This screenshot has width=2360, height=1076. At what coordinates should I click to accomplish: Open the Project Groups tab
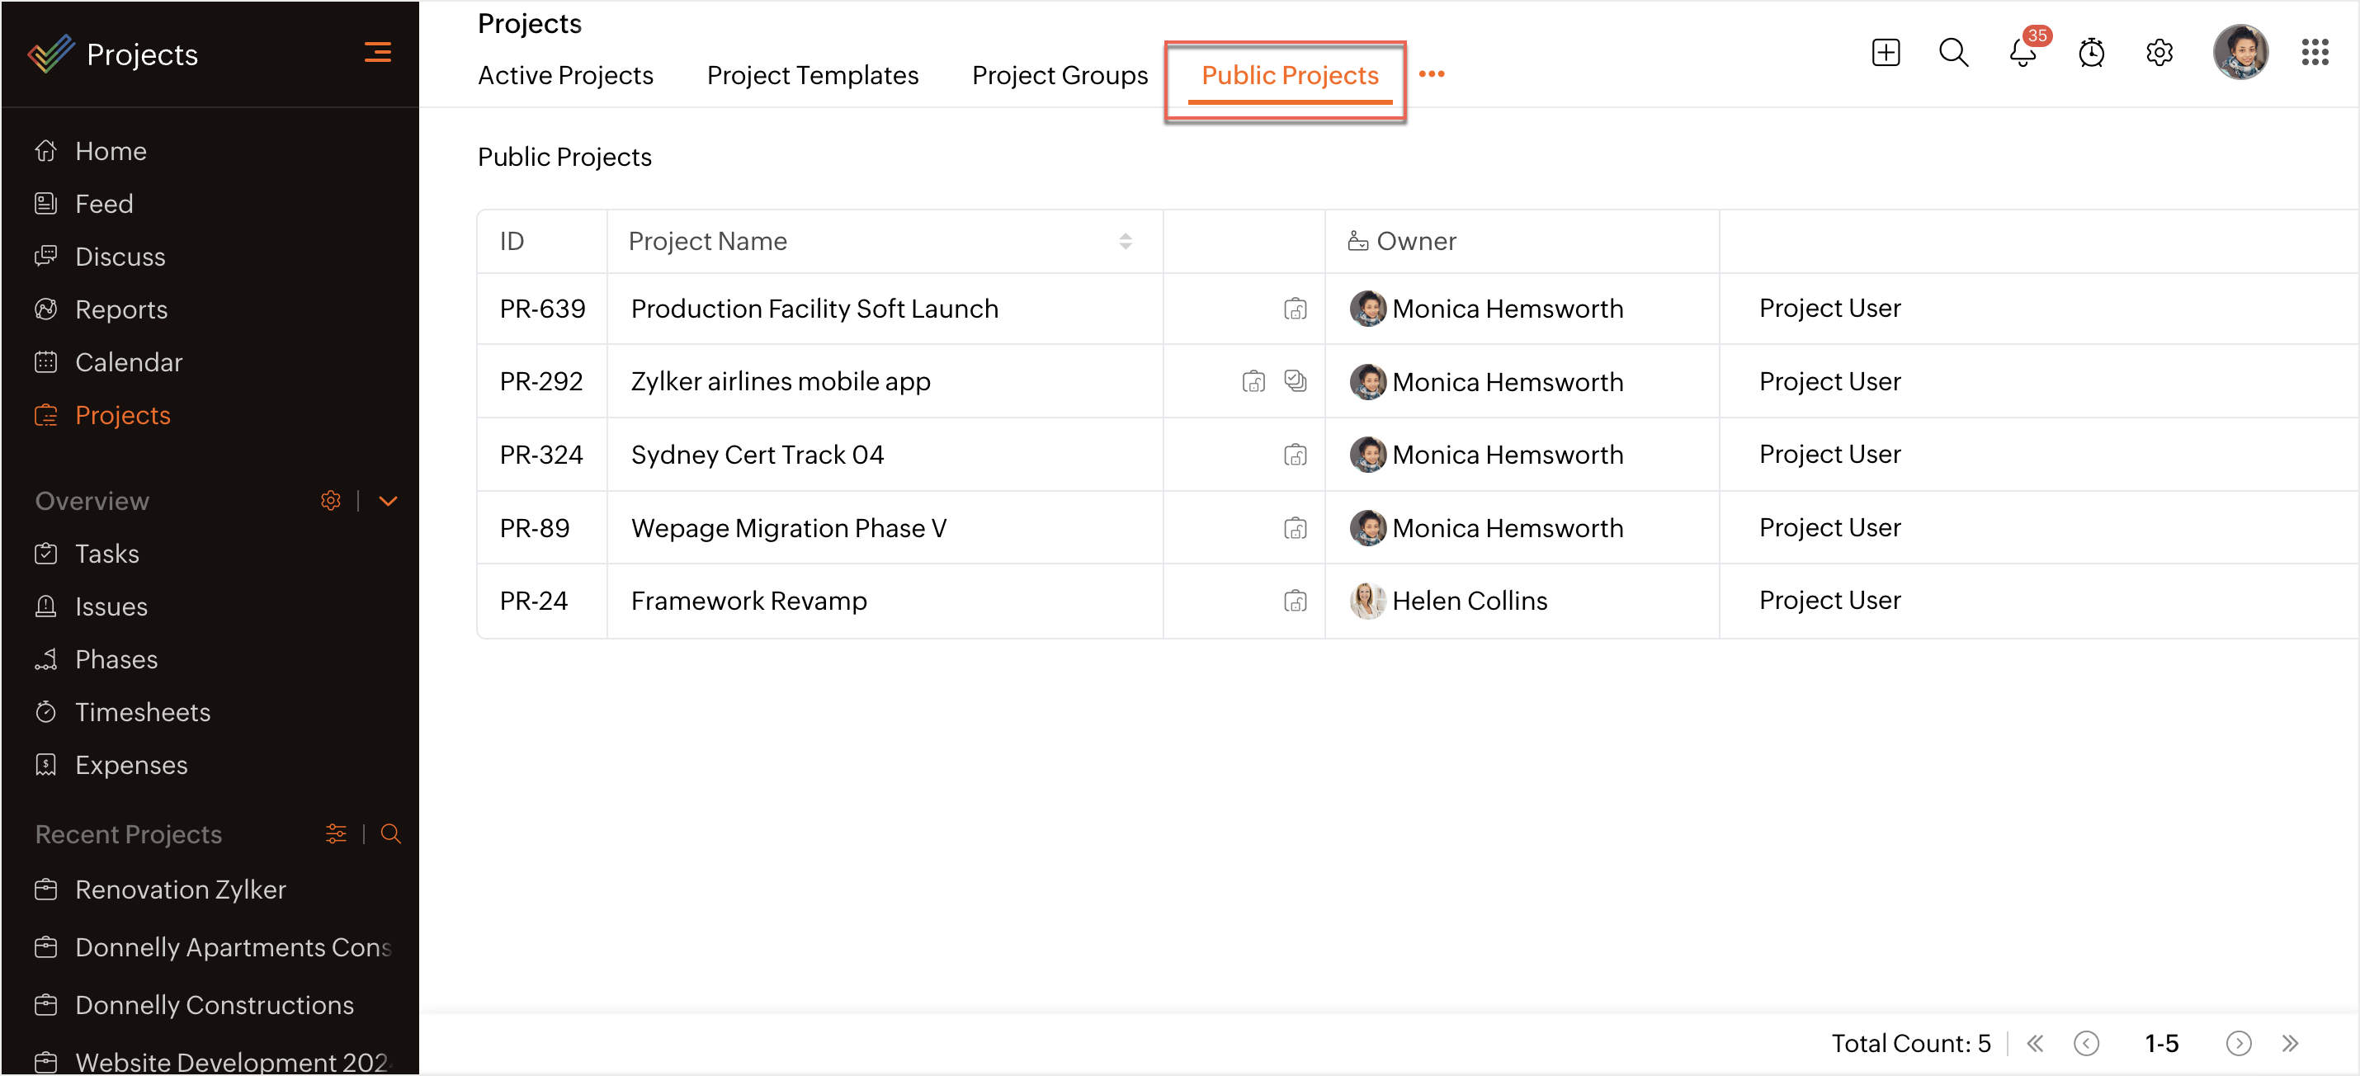[x=1059, y=75]
